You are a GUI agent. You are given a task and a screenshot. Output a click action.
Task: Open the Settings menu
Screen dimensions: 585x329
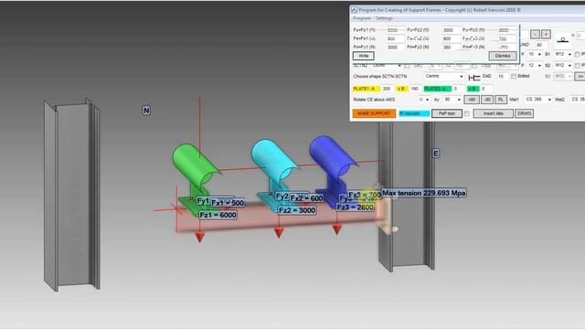pos(384,18)
